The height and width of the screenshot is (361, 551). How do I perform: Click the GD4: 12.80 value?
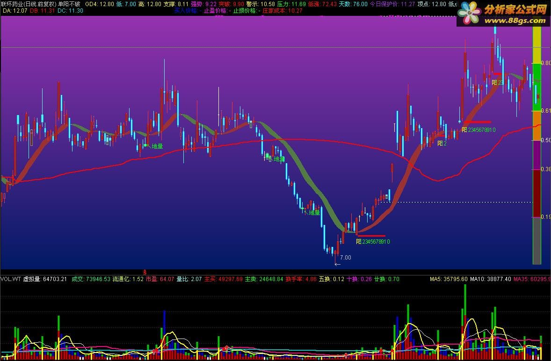coord(100,4)
